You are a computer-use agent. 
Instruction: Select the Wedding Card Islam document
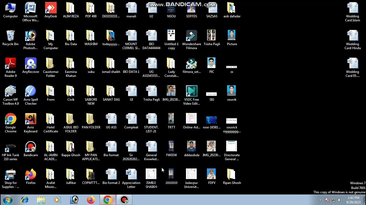[353, 12]
